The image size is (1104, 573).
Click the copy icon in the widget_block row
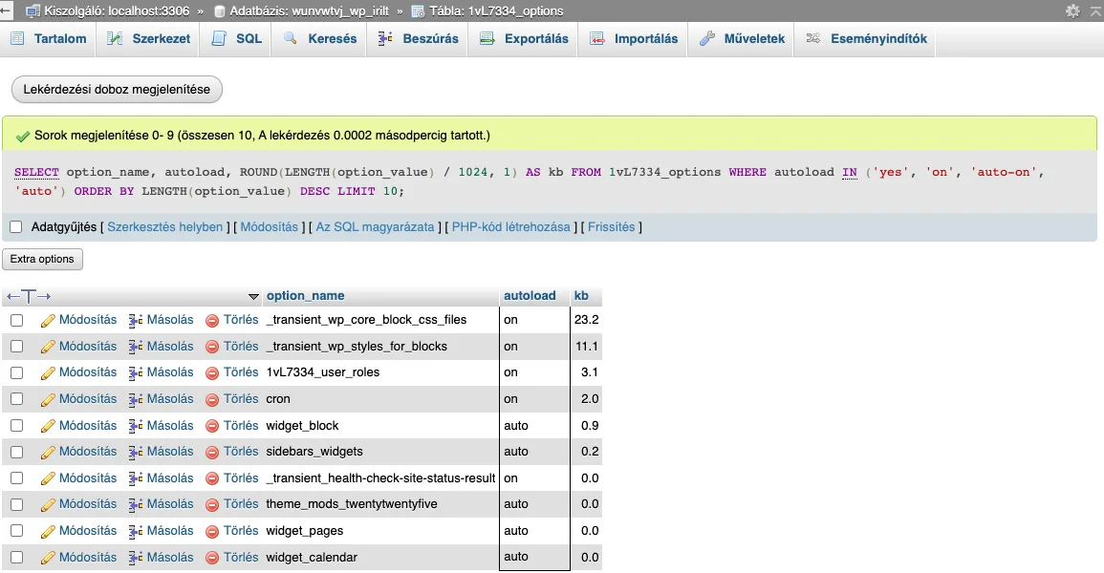[x=136, y=426]
